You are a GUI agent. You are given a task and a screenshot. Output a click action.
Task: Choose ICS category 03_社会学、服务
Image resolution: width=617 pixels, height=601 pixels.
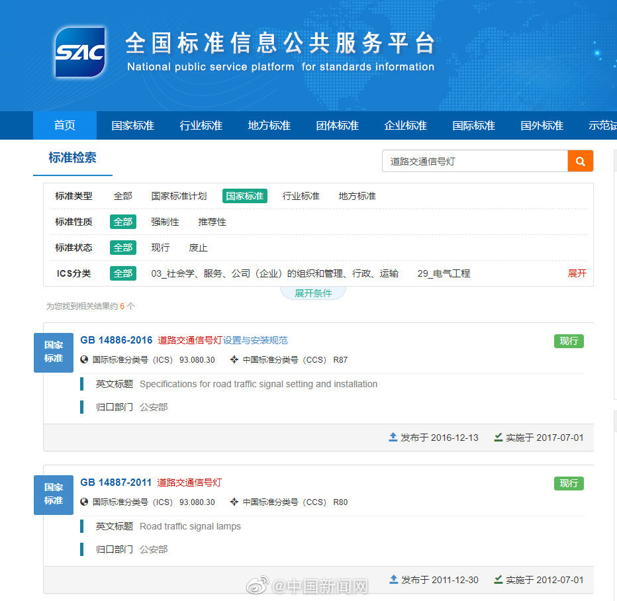[275, 273]
